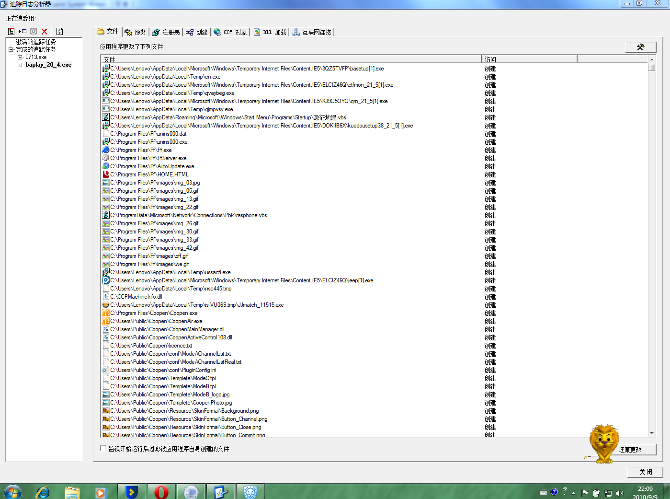Click the lion-face taskbar icon
The height and width of the screenshot is (499, 670).
(250, 492)
